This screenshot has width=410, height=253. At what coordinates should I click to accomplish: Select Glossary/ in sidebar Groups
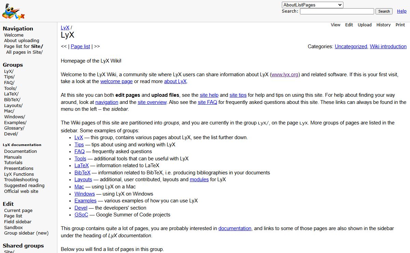click(14, 128)
